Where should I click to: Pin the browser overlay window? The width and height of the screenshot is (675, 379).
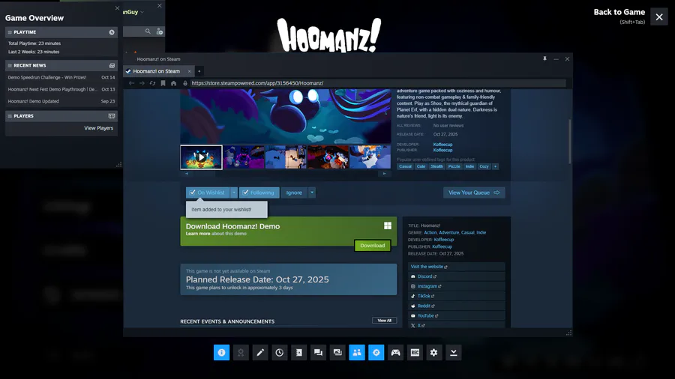544,59
